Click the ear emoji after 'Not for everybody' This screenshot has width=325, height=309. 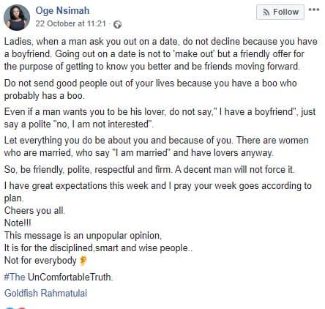point(83,261)
